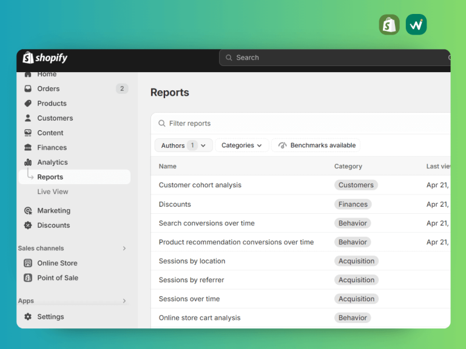The height and width of the screenshot is (349, 466).
Task: Click the Discounts badge icon in sidebar
Action: point(28,225)
